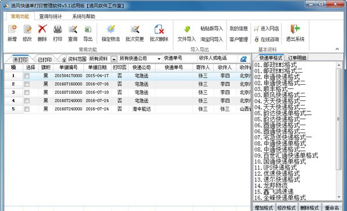
Task: Click the search icon beside 收件人或电话 field
Action: click(x=243, y=59)
